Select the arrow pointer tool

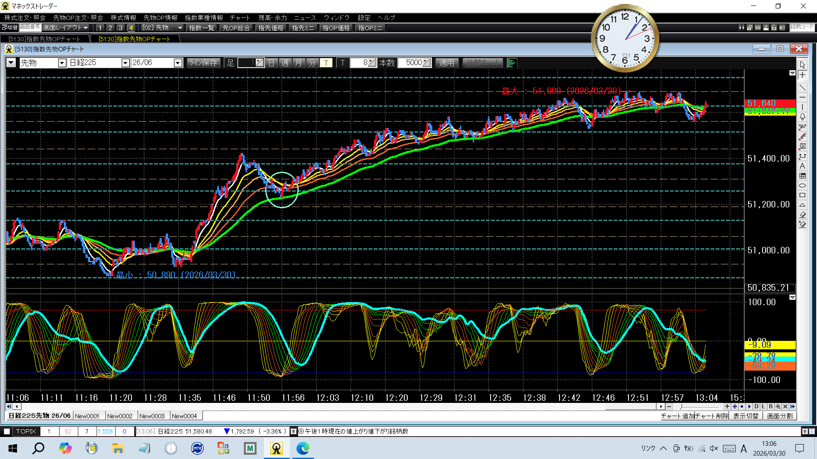(x=802, y=65)
